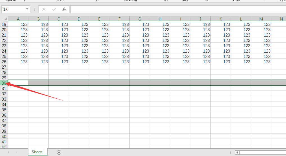Select column N header

279,19
